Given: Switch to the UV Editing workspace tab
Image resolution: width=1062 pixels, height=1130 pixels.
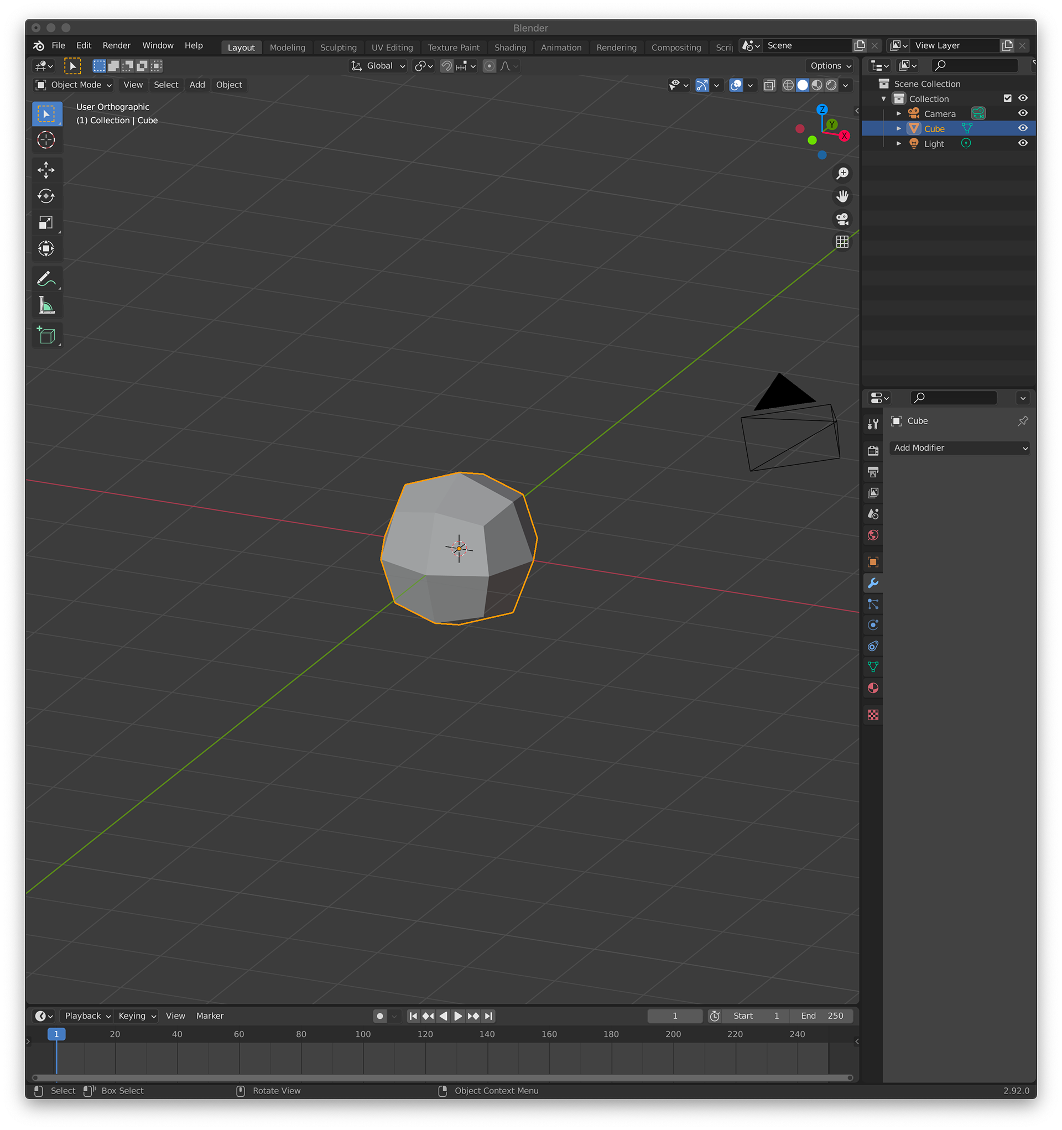Looking at the screenshot, I should coord(392,48).
